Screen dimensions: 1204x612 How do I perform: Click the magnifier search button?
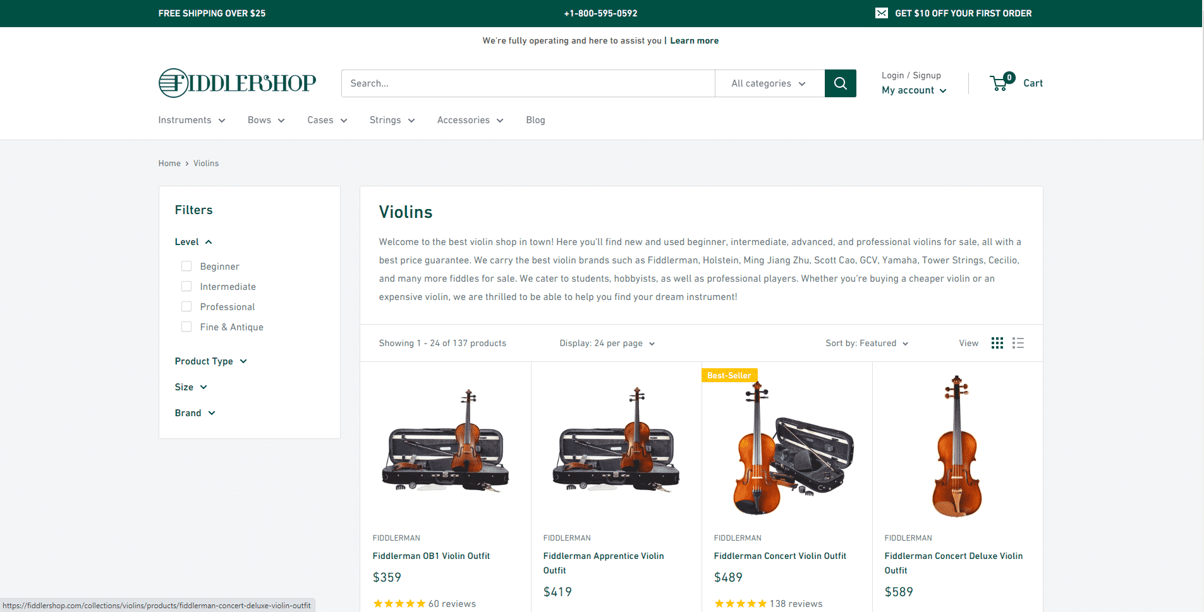(x=840, y=83)
